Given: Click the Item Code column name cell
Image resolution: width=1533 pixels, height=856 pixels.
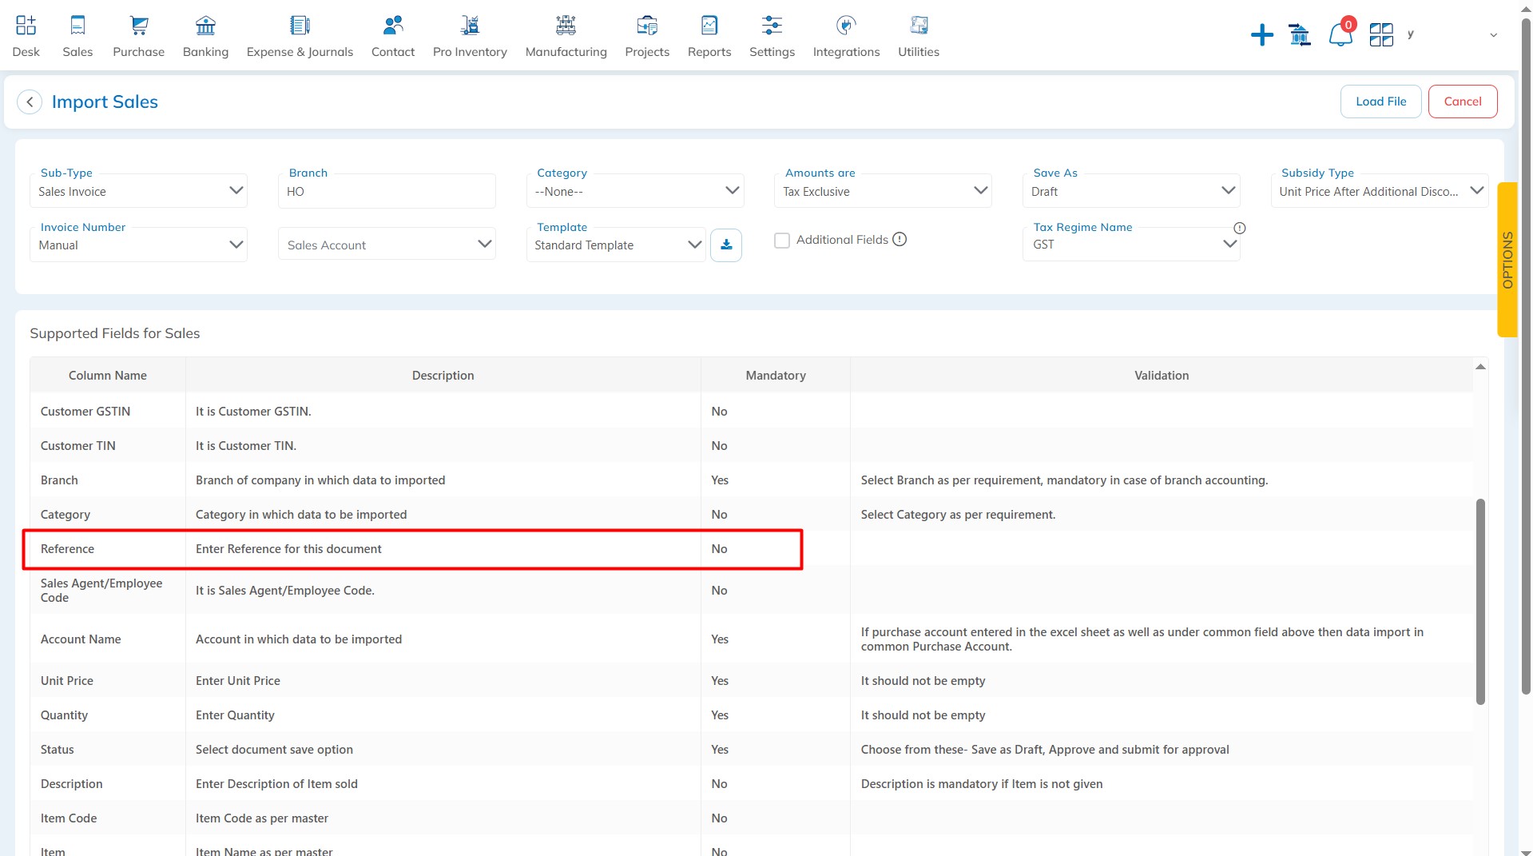Looking at the screenshot, I should 108,818.
